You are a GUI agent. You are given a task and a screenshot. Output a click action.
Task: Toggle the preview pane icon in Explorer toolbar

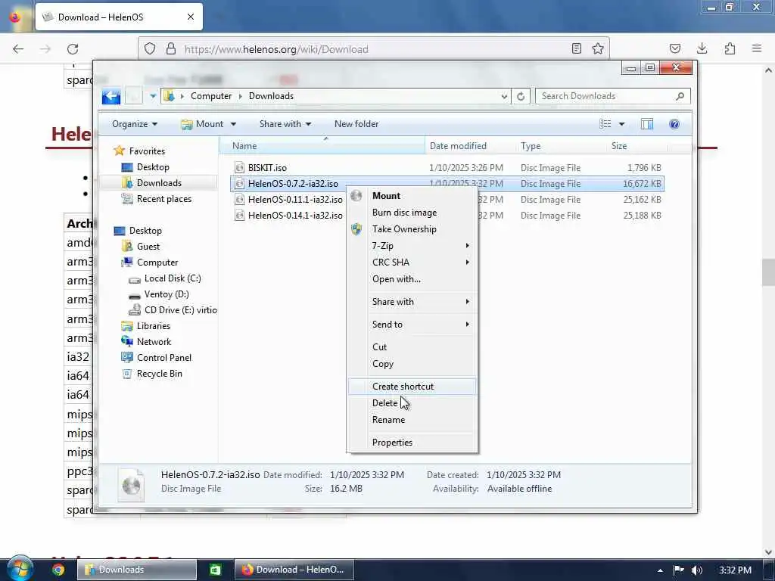(x=646, y=124)
